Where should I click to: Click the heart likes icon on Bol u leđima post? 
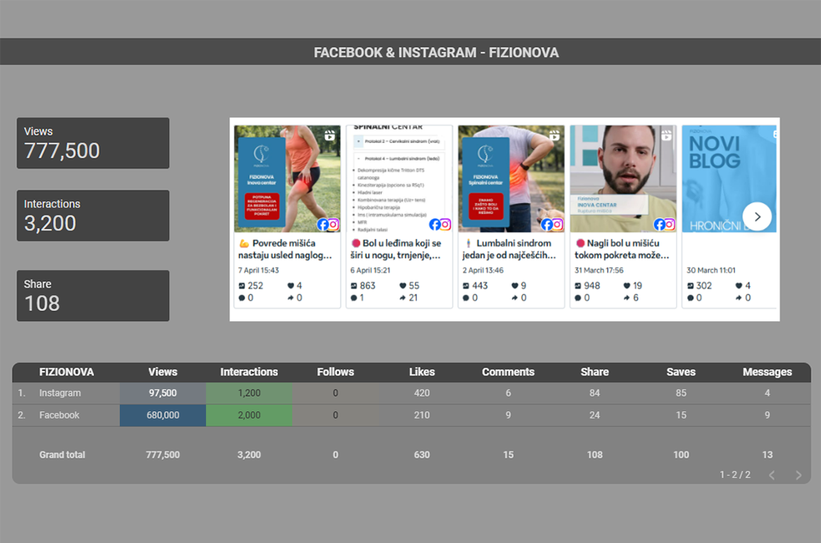pos(403,285)
